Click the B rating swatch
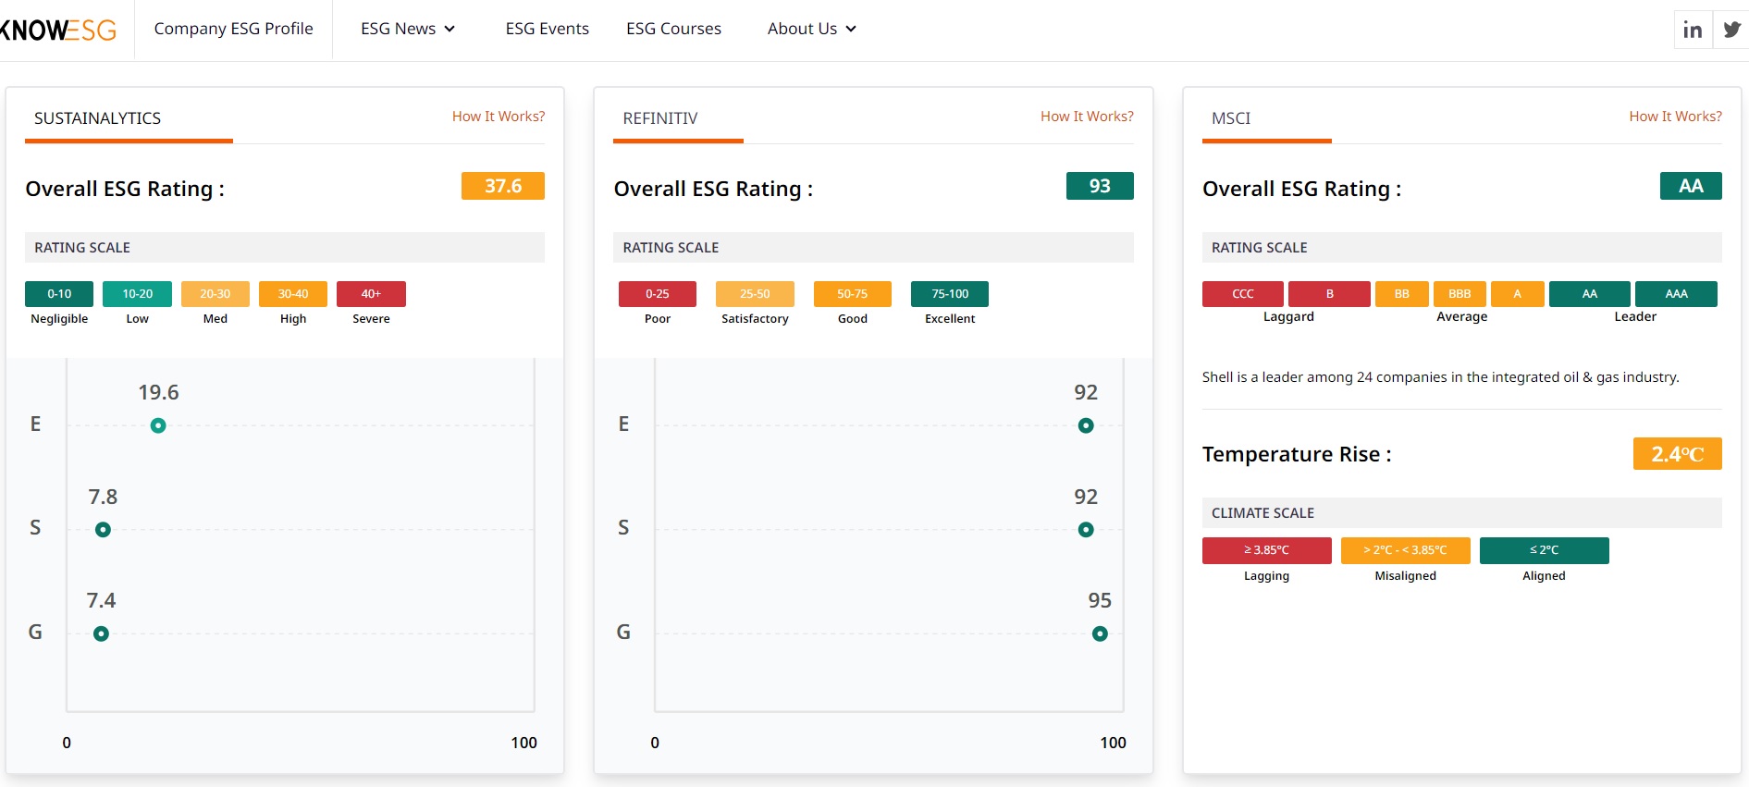Image resolution: width=1749 pixels, height=787 pixels. [1329, 294]
